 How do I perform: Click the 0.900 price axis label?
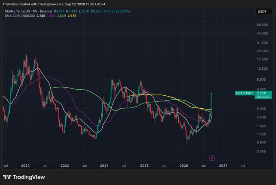261,142
